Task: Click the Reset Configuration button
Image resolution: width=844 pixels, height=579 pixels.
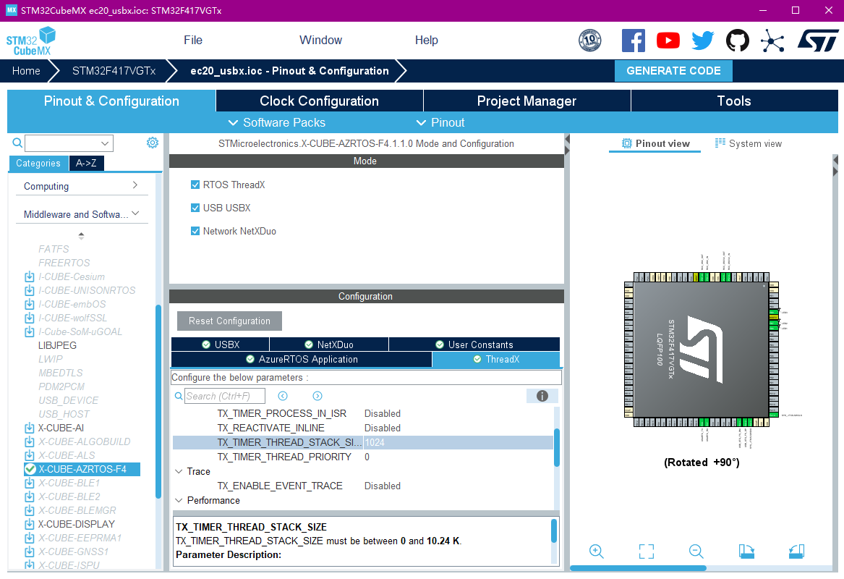Action: coord(229,321)
